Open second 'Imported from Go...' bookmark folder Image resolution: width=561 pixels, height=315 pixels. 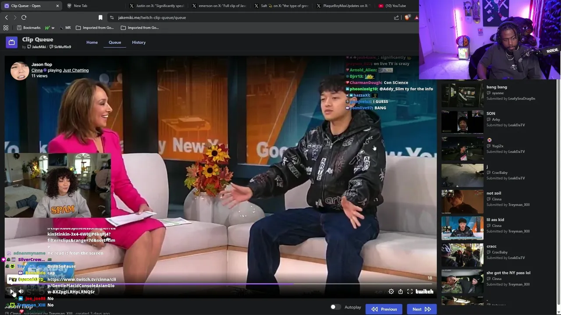coord(140,28)
